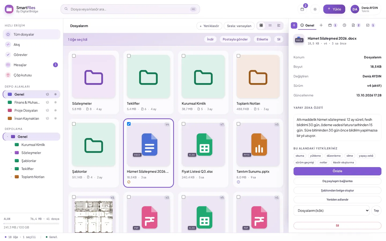
Task: Select the grid view icon
Action: (261, 25)
